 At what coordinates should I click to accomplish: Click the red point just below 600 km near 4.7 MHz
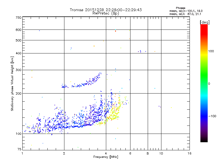pos(115,31)
